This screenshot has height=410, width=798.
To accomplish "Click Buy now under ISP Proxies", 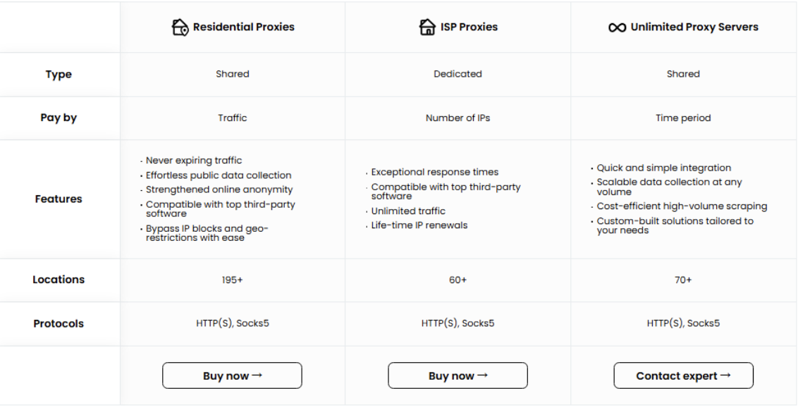I will coord(458,375).
